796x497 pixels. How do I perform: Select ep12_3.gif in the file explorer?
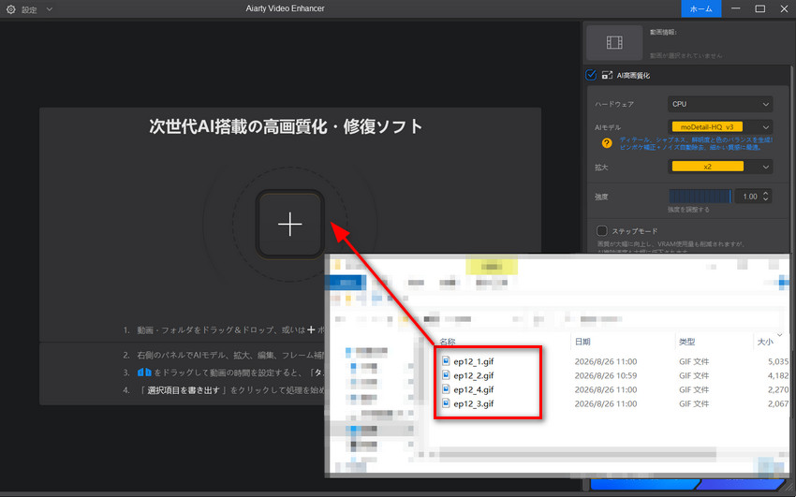pos(473,404)
